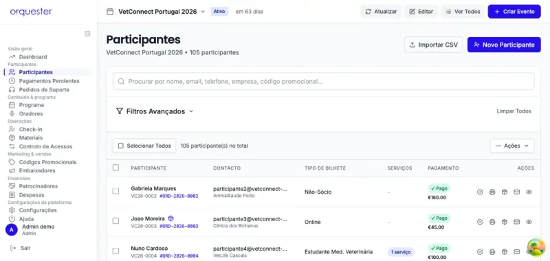
Task: Click the Ativo status badge
Action: pos(219,12)
